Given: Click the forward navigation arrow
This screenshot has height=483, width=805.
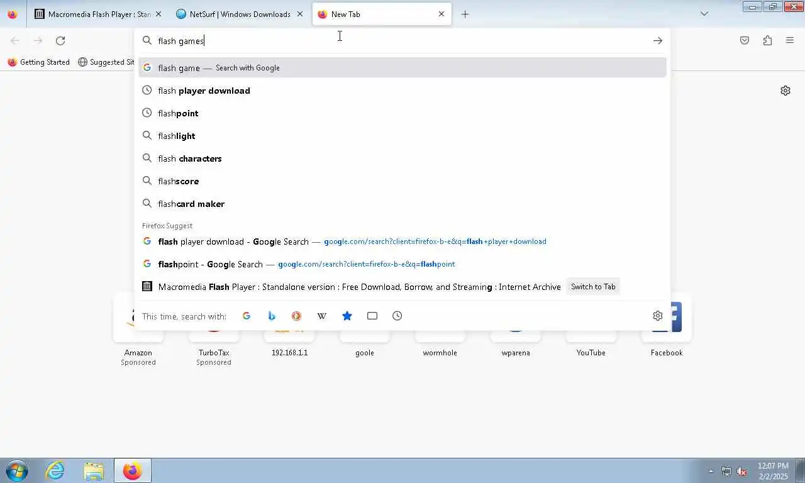Looking at the screenshot, I should [x=38, y=41].
